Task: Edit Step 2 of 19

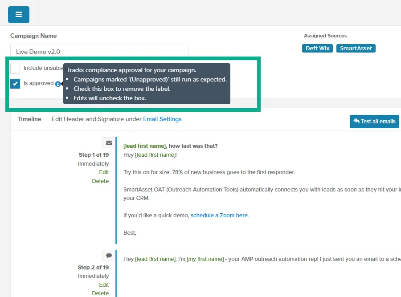Action: click(104, 285)
